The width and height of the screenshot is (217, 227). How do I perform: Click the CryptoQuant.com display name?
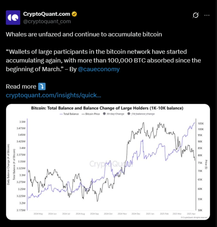pos(47,14)
